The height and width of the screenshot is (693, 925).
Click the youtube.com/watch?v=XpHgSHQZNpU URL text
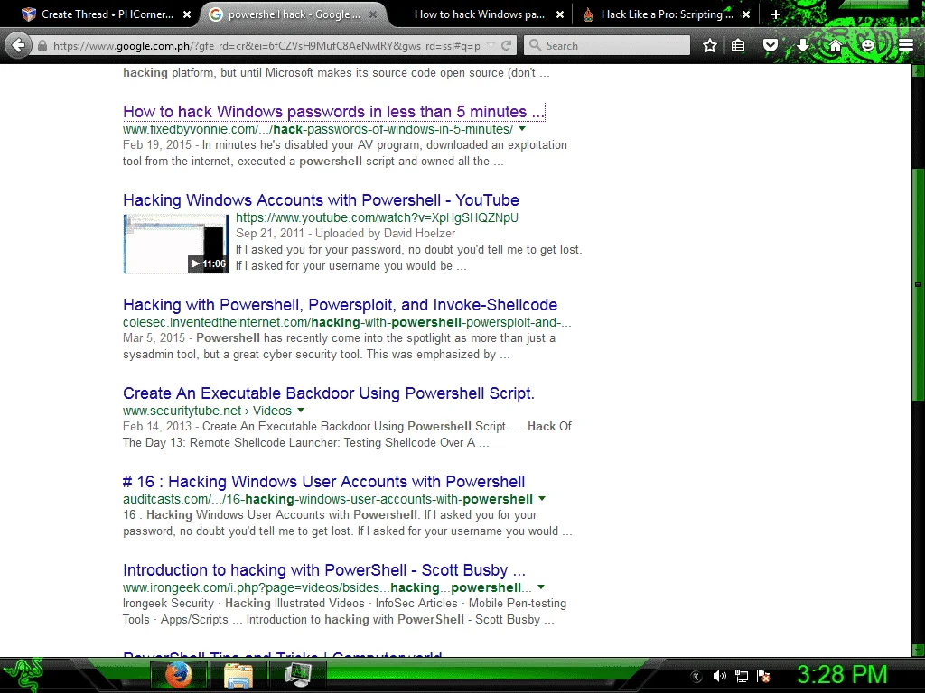pos(377,217)
